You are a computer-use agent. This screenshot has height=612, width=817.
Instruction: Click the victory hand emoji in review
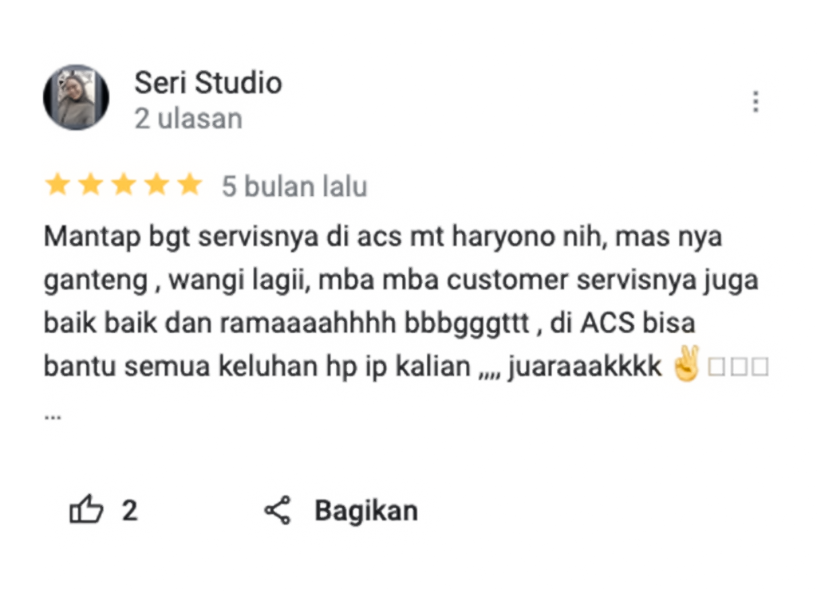tap(686, 363)
